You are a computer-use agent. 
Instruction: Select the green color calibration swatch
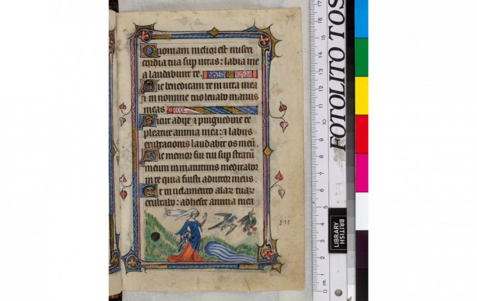361,57
